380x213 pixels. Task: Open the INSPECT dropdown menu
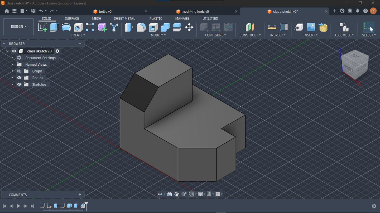(x=277, y=35)
